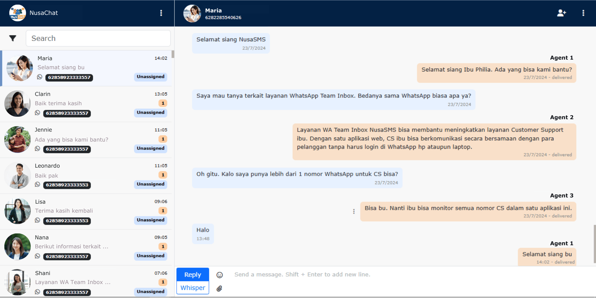Click unread badge on Nana's chat
The height and width of the screenshot is (298, 596).
pos(163,246)
